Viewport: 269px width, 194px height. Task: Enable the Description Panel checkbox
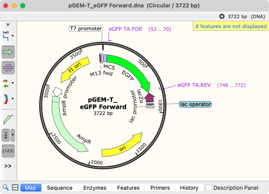click(209, 188)
